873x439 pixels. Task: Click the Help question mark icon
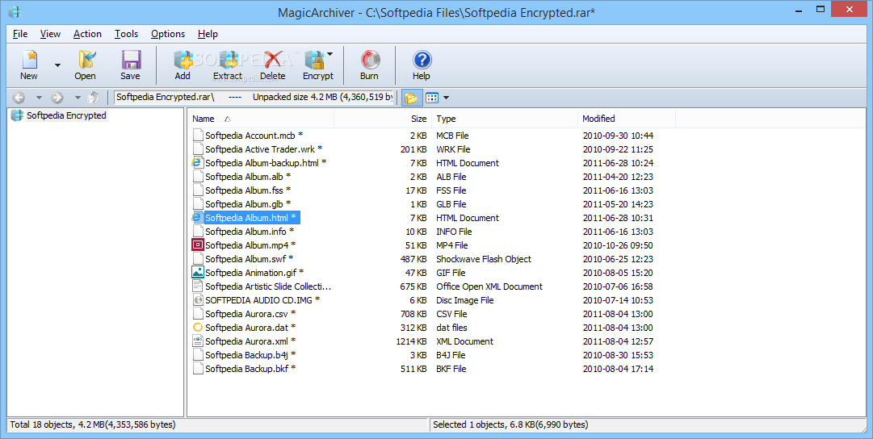[422, 60]
